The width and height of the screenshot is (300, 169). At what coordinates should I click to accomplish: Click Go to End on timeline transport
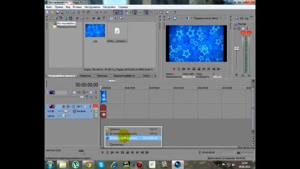[137, 153]
